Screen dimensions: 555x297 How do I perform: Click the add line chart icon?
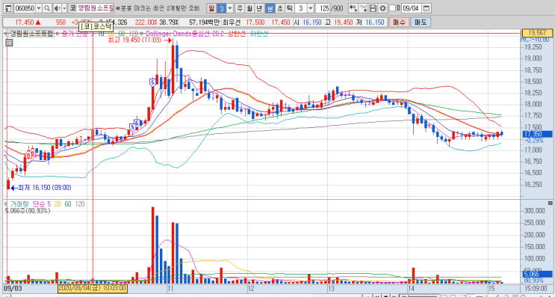point(363,7)
